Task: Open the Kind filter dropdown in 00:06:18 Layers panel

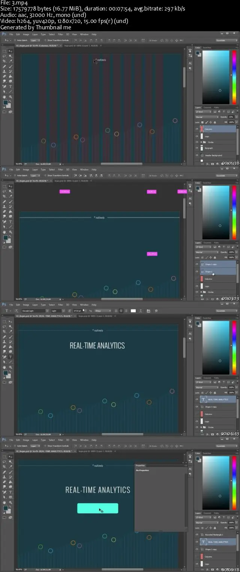Action: 203,518
